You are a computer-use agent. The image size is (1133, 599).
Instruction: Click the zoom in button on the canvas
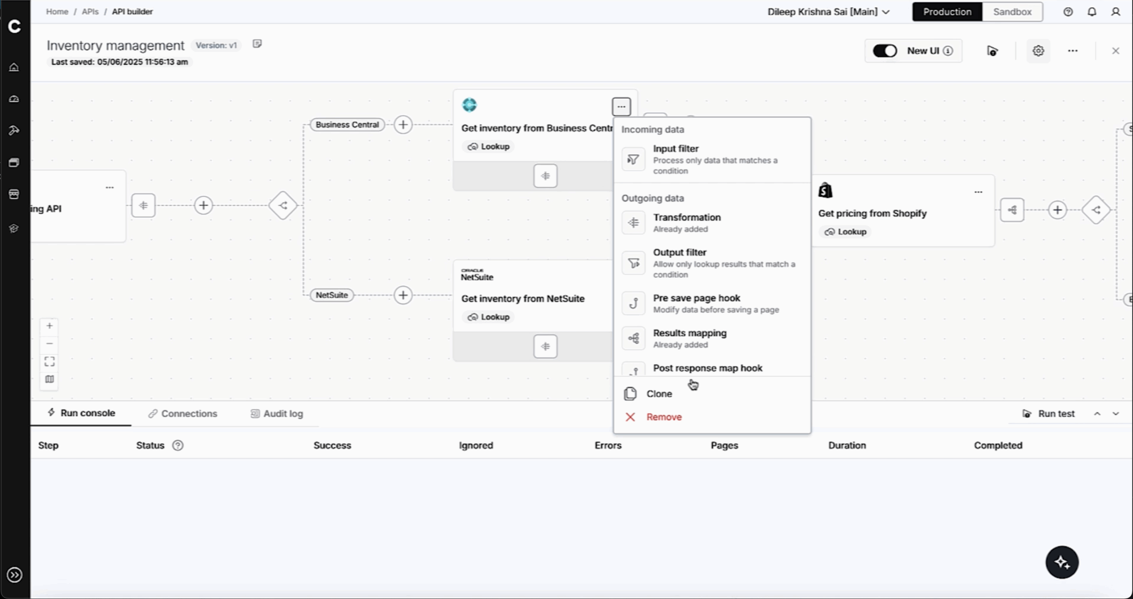(49, 325)
